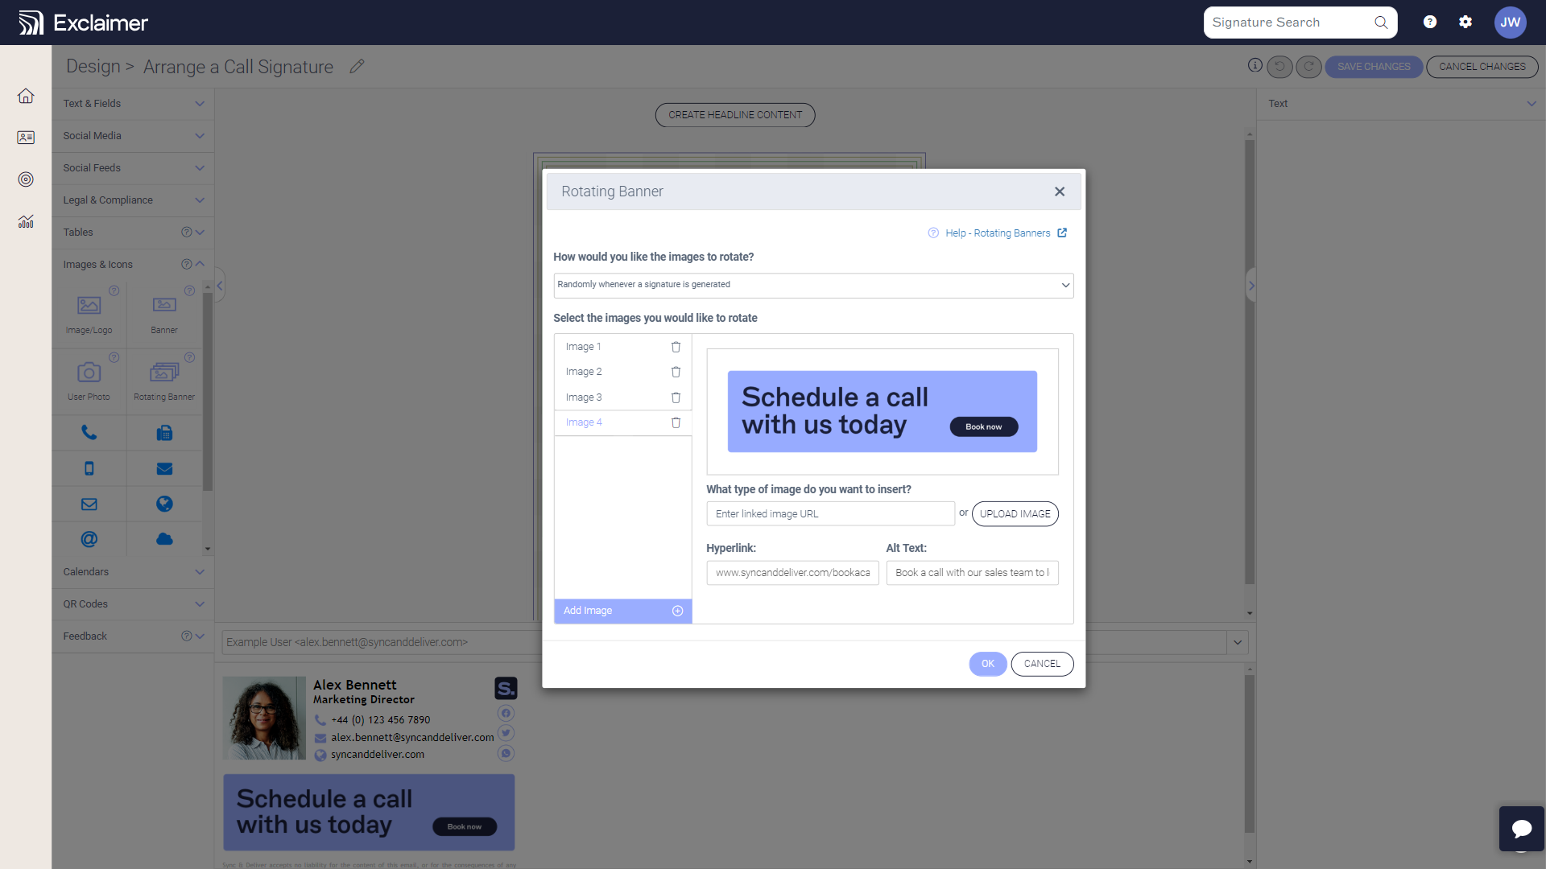Screen dimensions: 1546x869
Task: Delete Image 3 from the rotation list
Action: tap(676, 397)
